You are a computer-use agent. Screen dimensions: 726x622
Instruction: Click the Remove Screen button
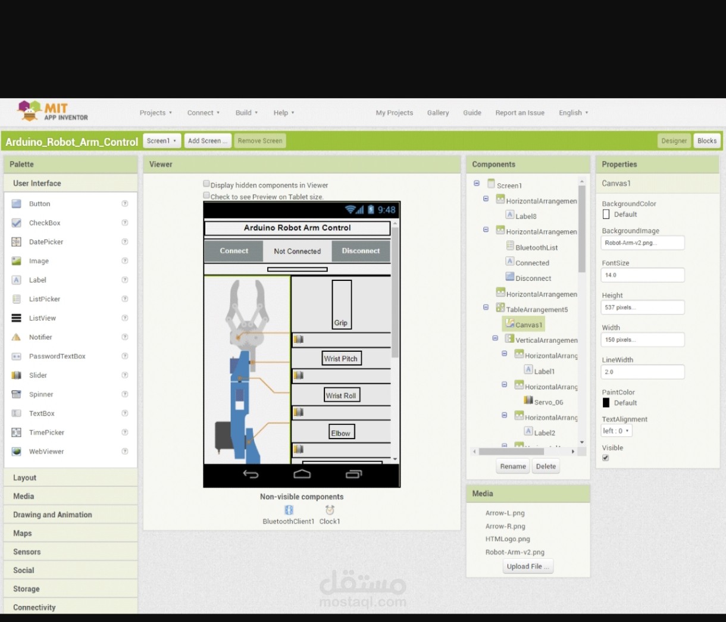[x=260, y=141]
